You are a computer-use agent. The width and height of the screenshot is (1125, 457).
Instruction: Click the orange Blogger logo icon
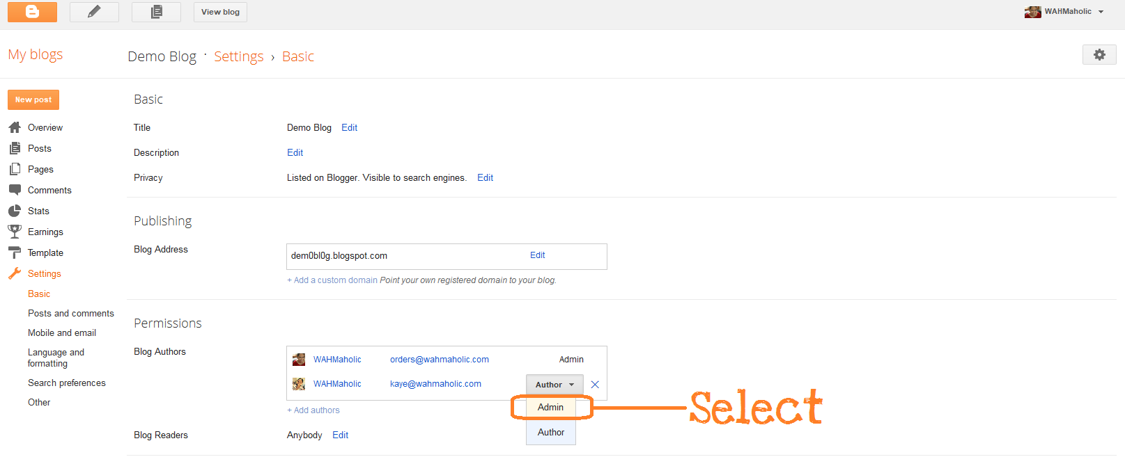(x=32, y=12)
